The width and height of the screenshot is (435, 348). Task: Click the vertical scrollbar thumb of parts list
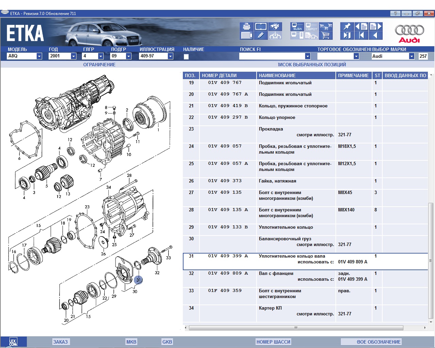pyautogui.click(x=431, y=261)
